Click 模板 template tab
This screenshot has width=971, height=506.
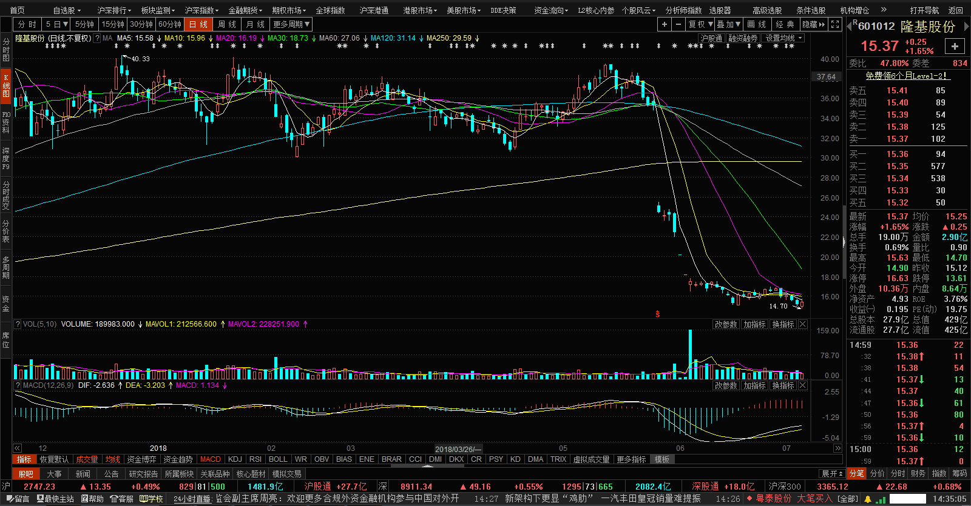tap(661, 459)
